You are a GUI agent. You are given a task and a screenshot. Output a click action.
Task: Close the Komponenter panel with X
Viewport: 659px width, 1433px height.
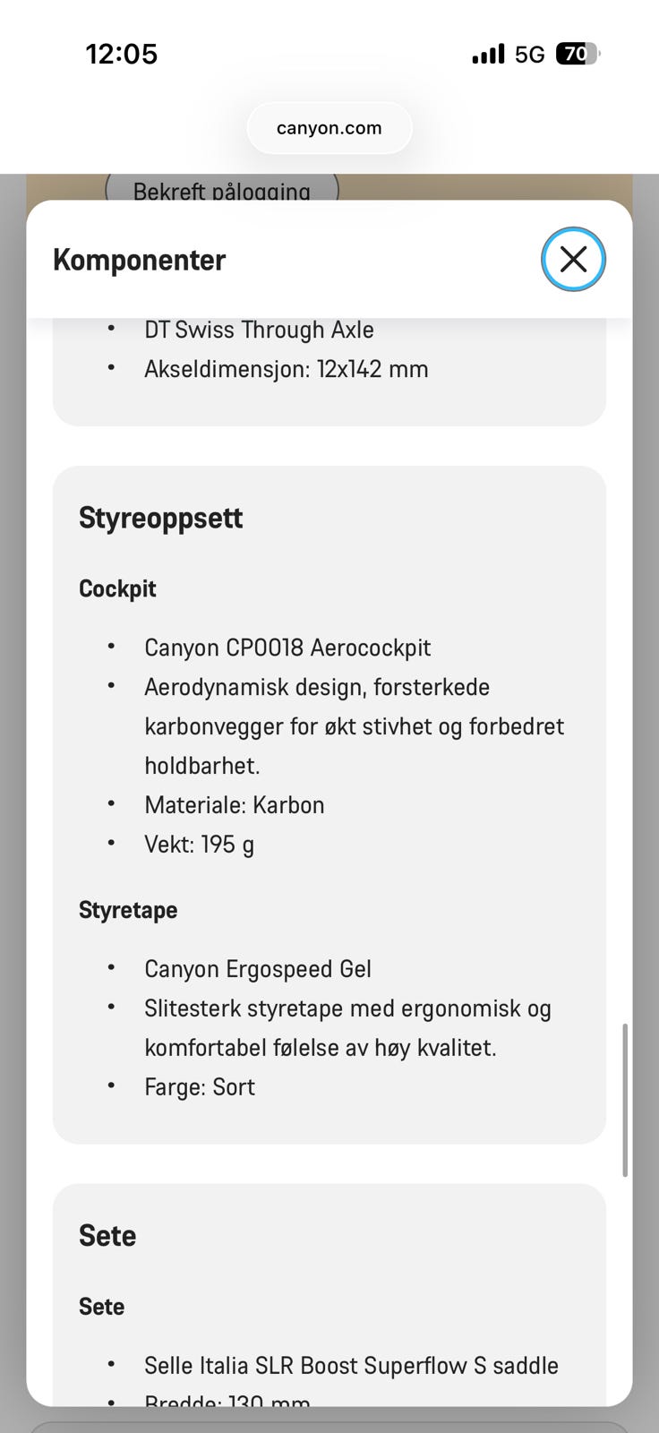[x=573, y=259]
